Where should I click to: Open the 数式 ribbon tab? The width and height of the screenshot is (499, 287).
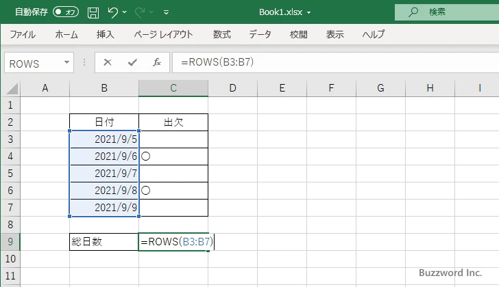(221, 34)
